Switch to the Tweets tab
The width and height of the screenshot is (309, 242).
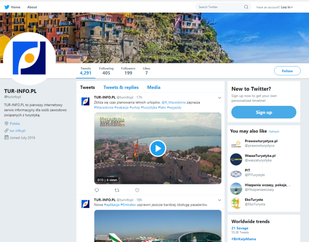88,87
